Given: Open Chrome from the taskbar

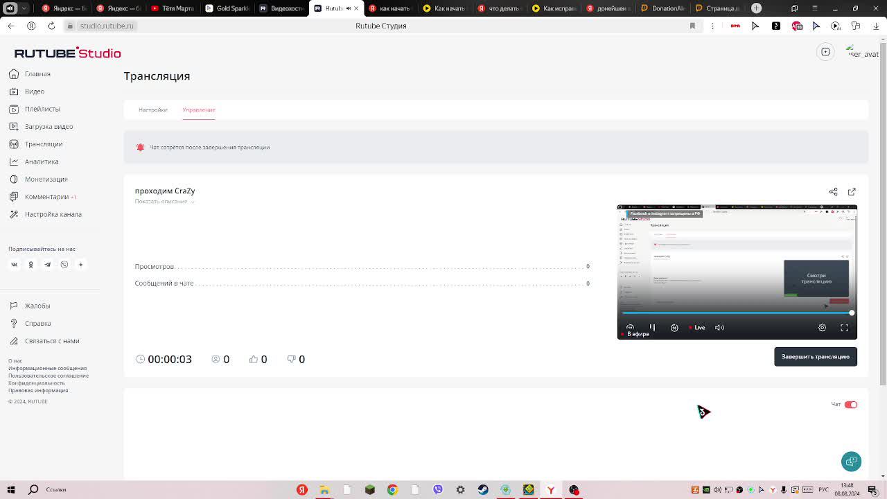Looking at the screenshot, I should (392, 490).
